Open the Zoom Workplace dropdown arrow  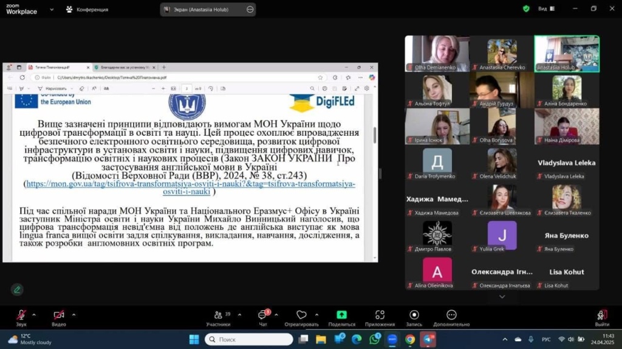click(52, 10)
